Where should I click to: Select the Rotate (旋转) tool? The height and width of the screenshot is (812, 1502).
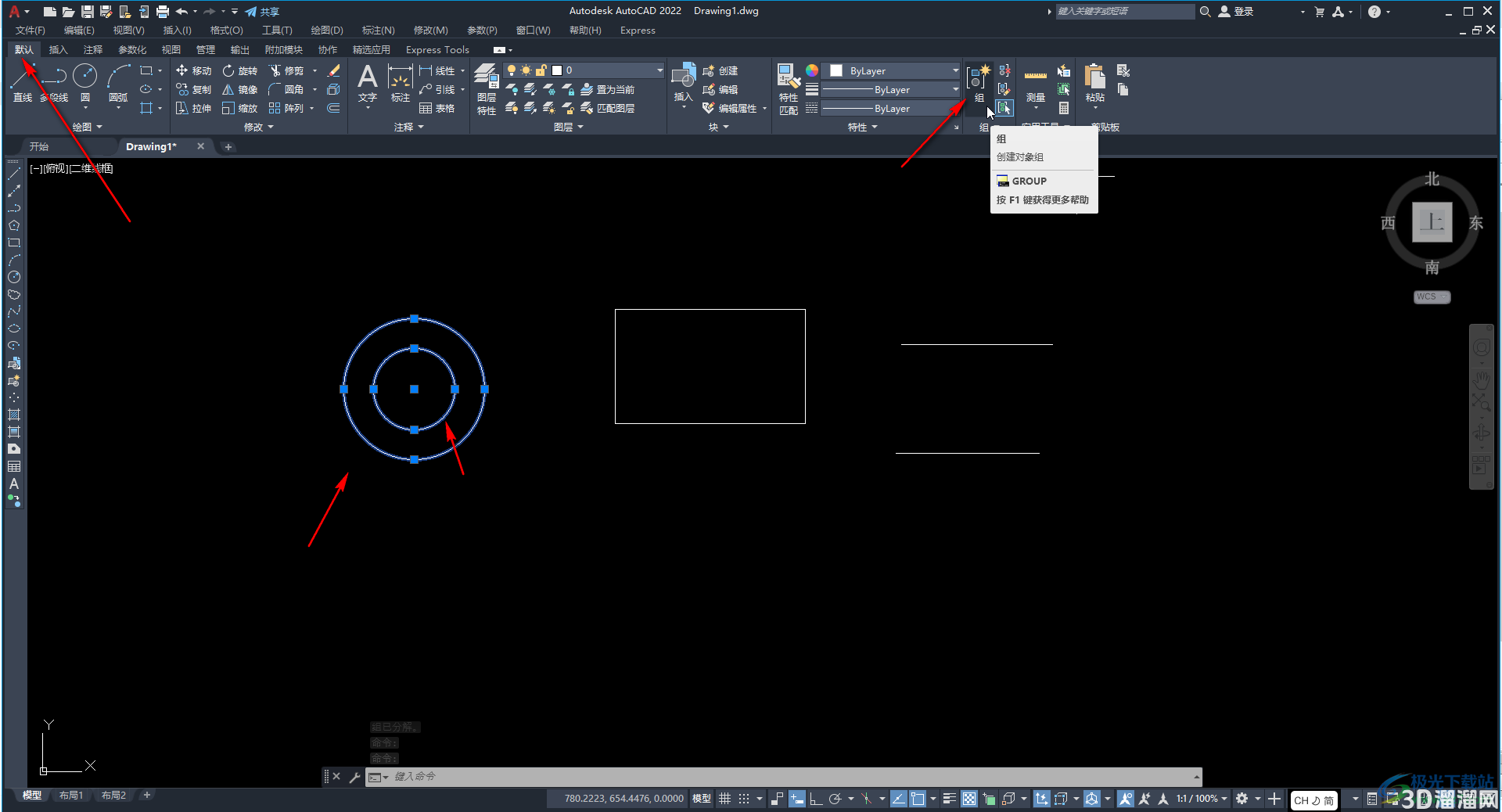pos(239,70)
